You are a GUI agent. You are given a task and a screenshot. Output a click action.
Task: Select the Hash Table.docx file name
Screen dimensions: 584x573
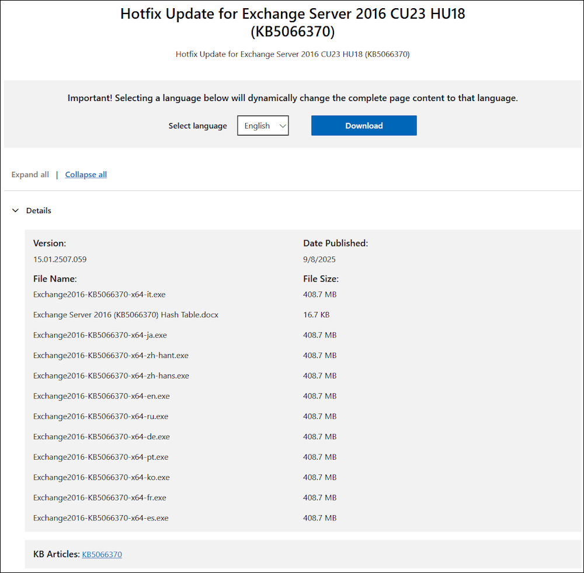[x=126, y=315]
